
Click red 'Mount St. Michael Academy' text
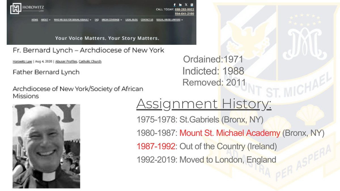coord(230,133)
